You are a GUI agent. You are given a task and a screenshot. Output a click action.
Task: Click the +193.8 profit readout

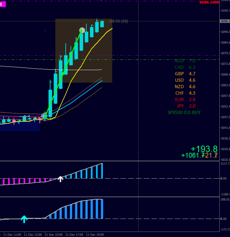pos(204,149)
